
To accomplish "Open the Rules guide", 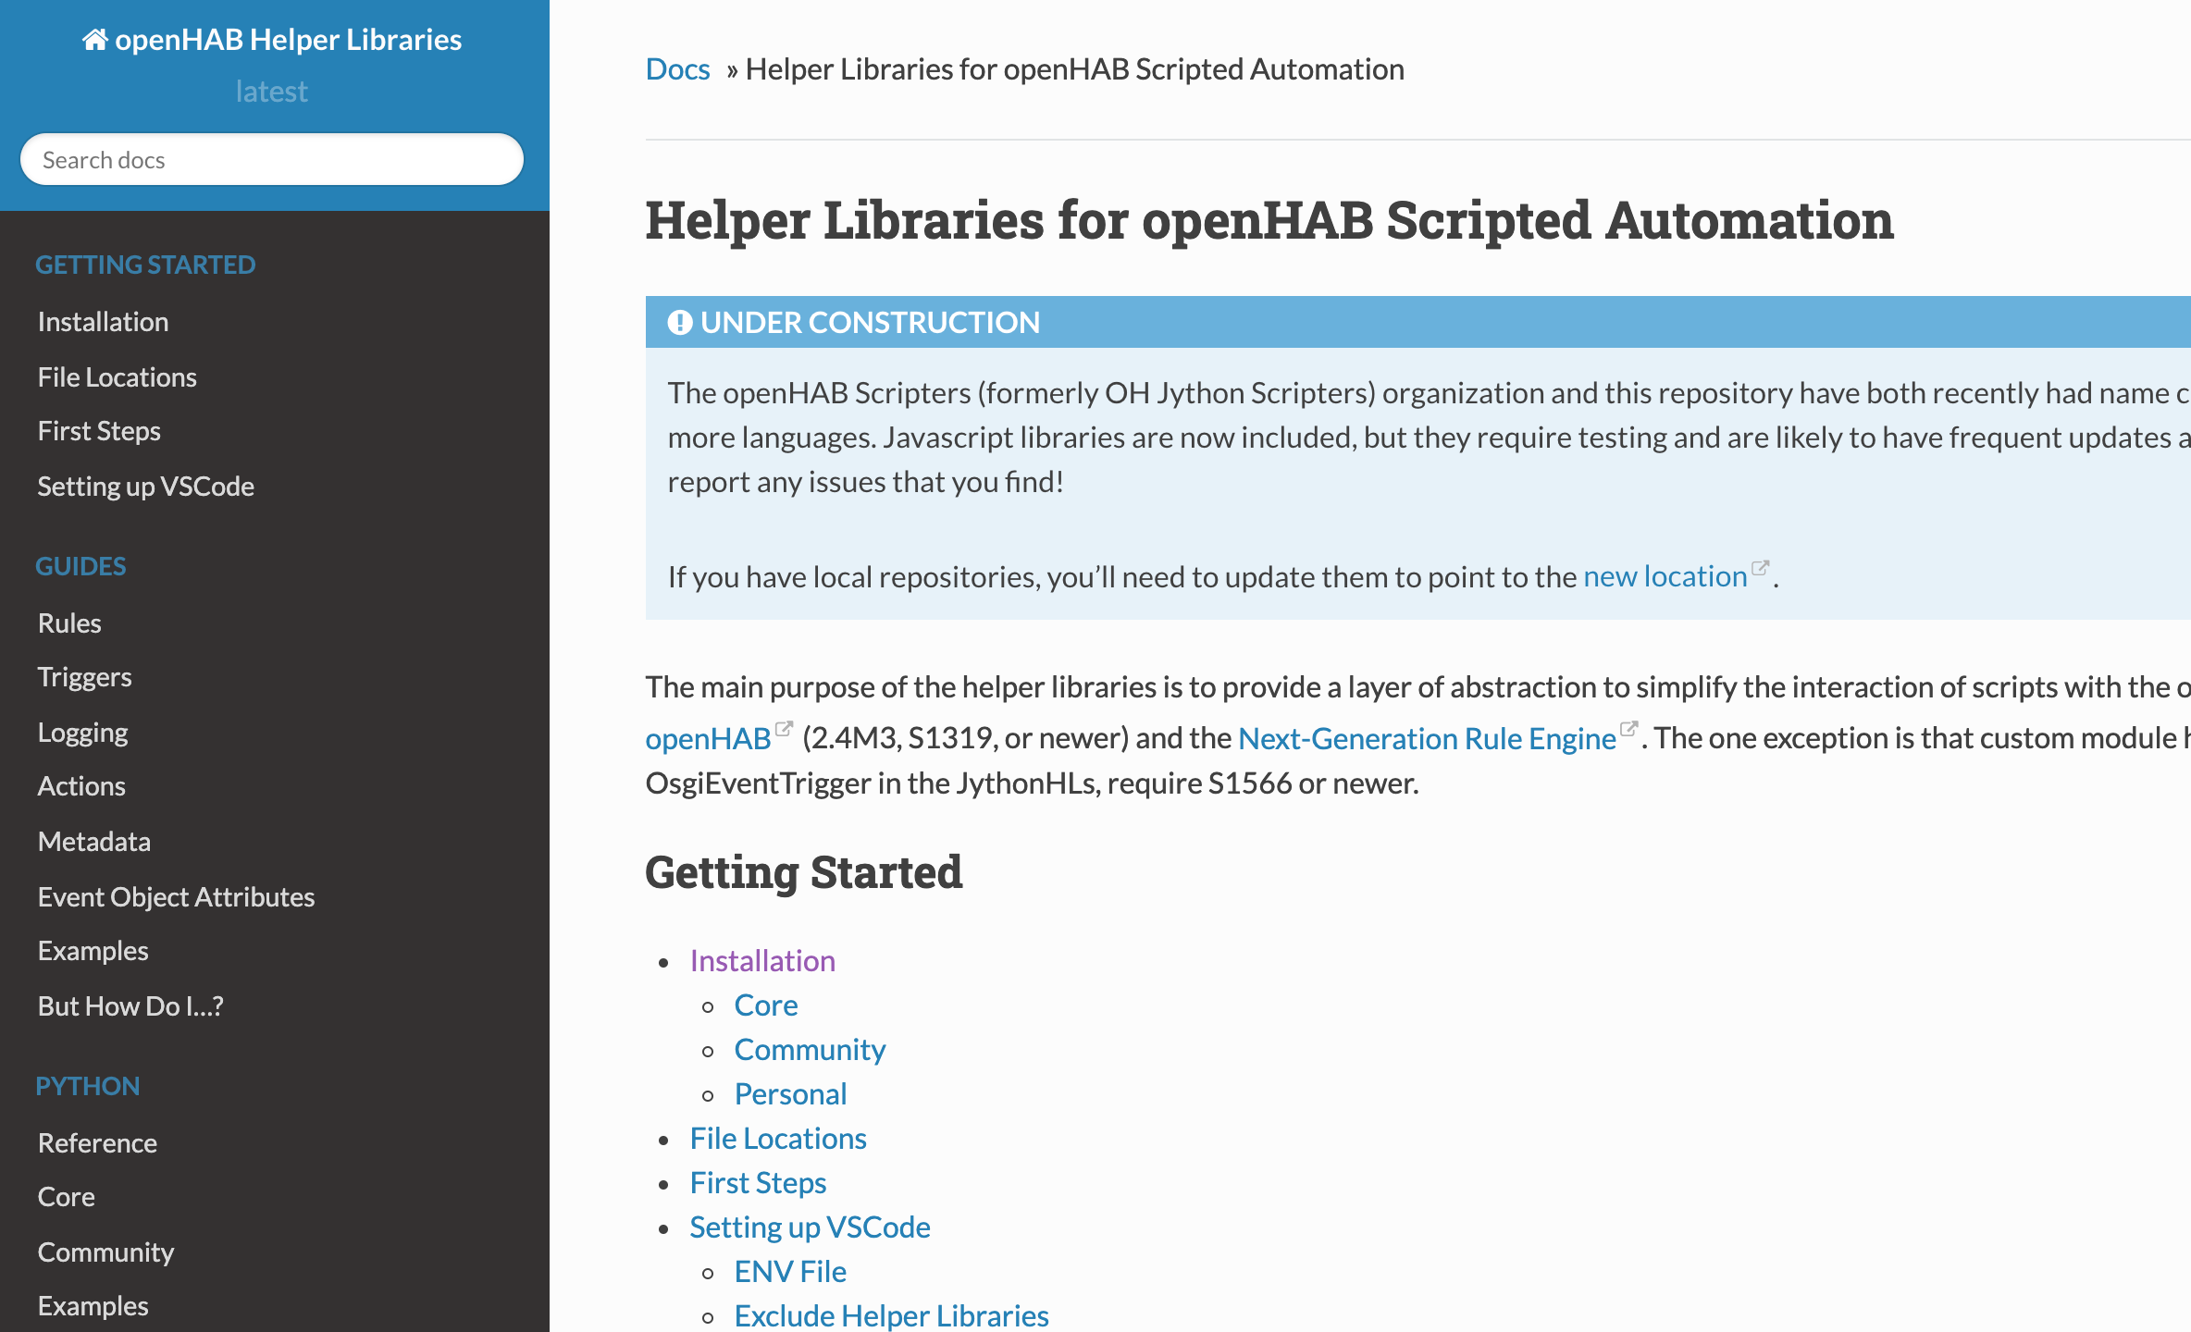I will tap(69, 623).
